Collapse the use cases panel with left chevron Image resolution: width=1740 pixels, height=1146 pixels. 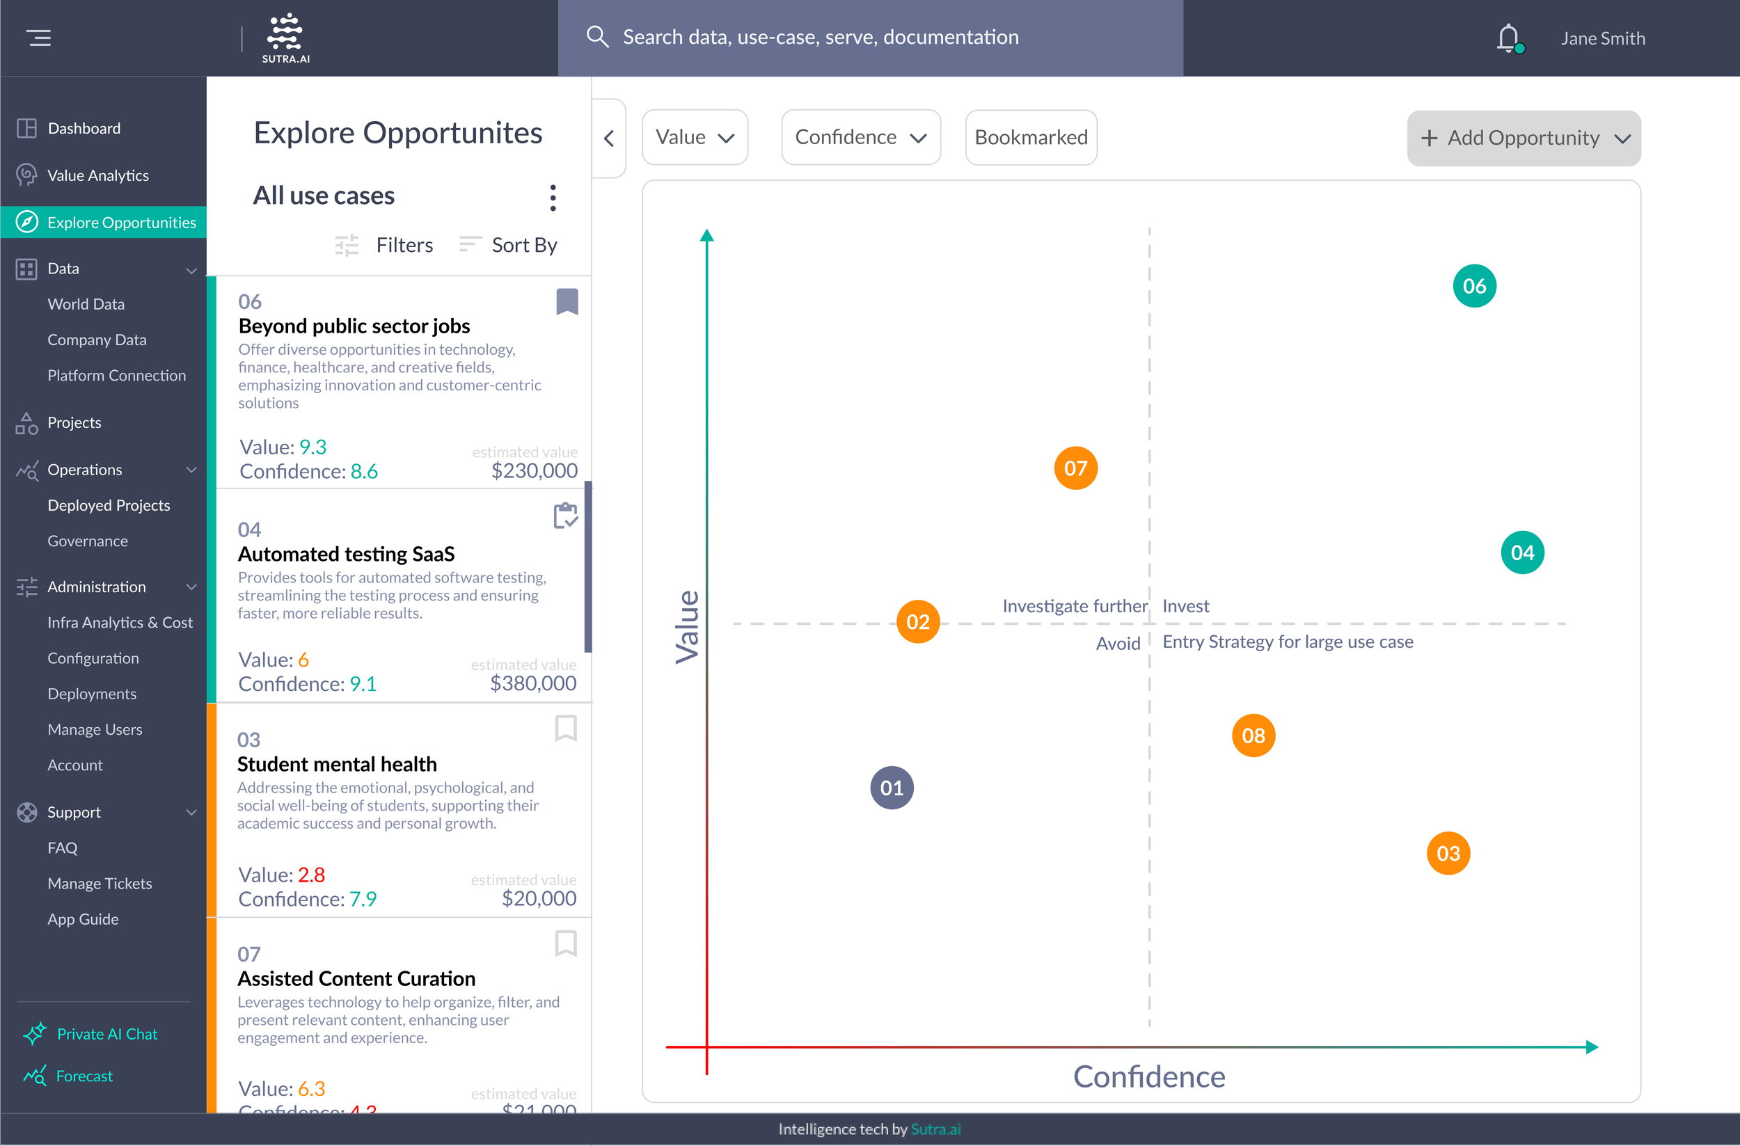click(609, 138)
